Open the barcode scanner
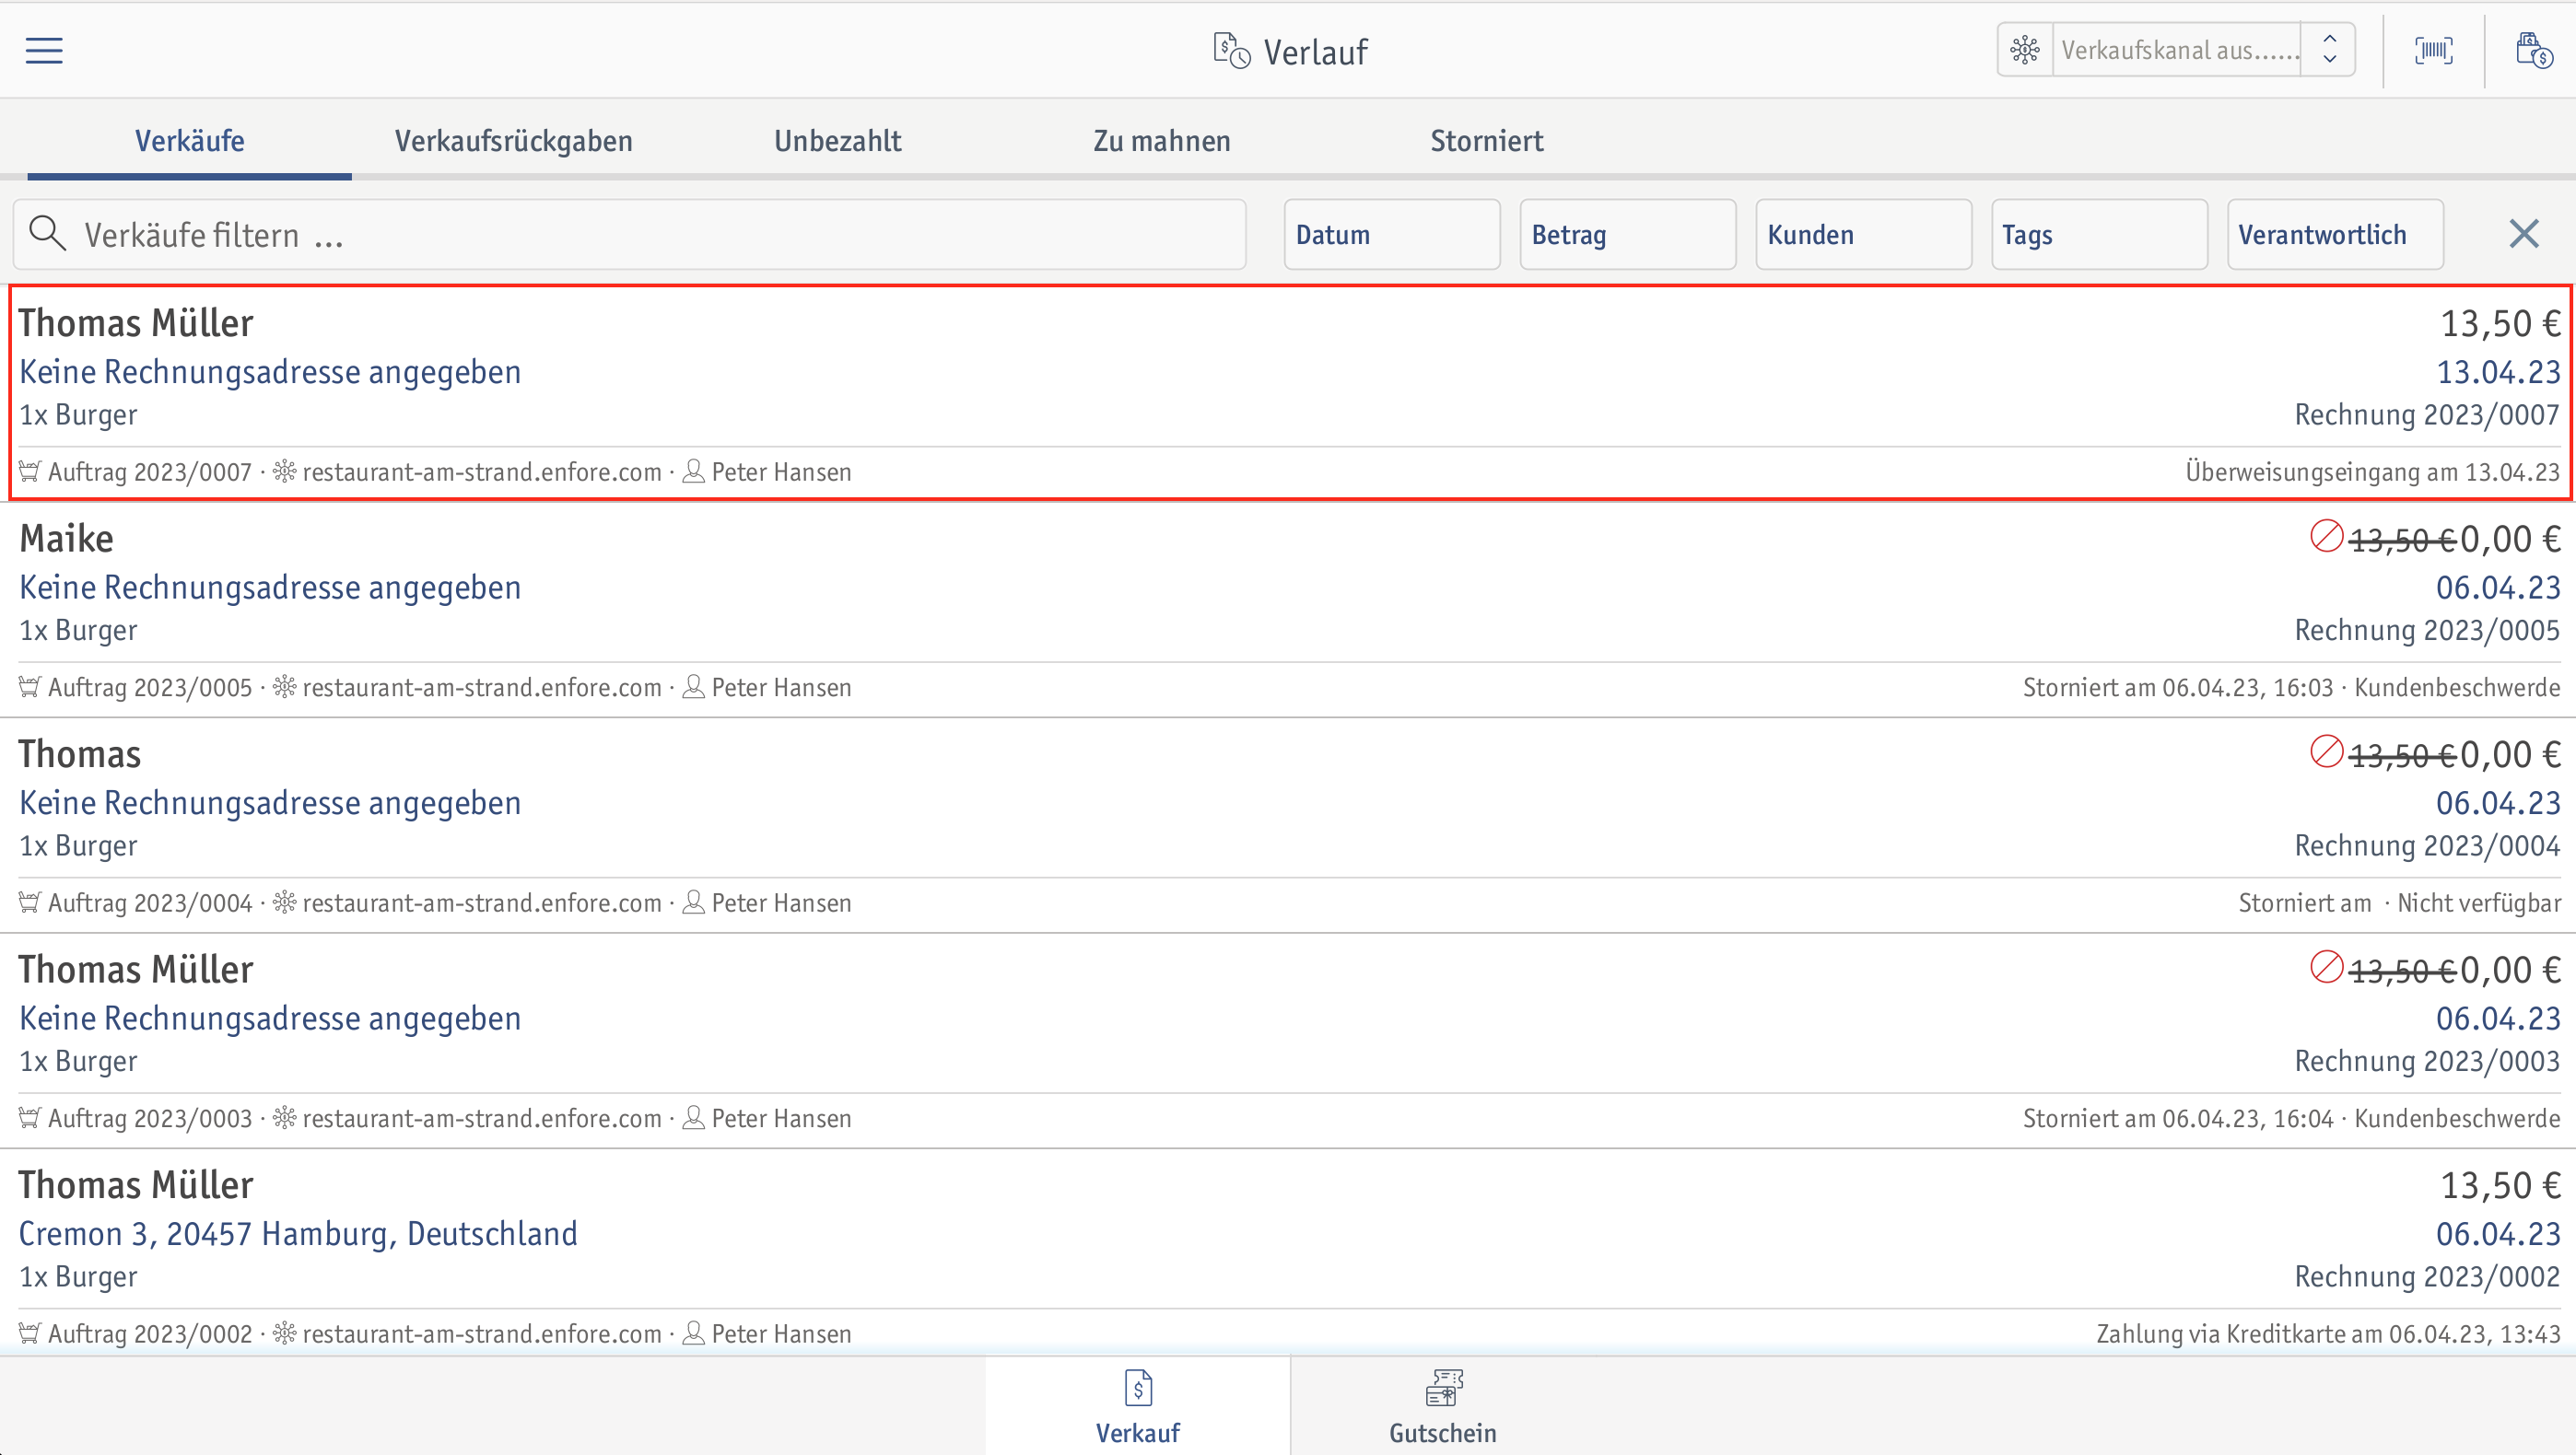 click(x=2434, y=50)
